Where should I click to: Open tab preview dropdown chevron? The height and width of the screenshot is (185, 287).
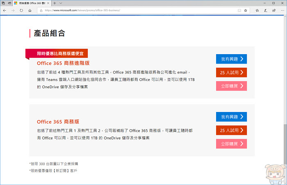[x=61, y=3]
